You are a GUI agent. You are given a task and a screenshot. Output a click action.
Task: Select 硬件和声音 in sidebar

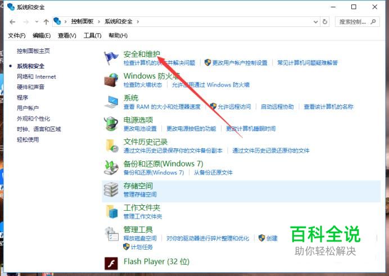pyautogui.click(x=30, y=87)
